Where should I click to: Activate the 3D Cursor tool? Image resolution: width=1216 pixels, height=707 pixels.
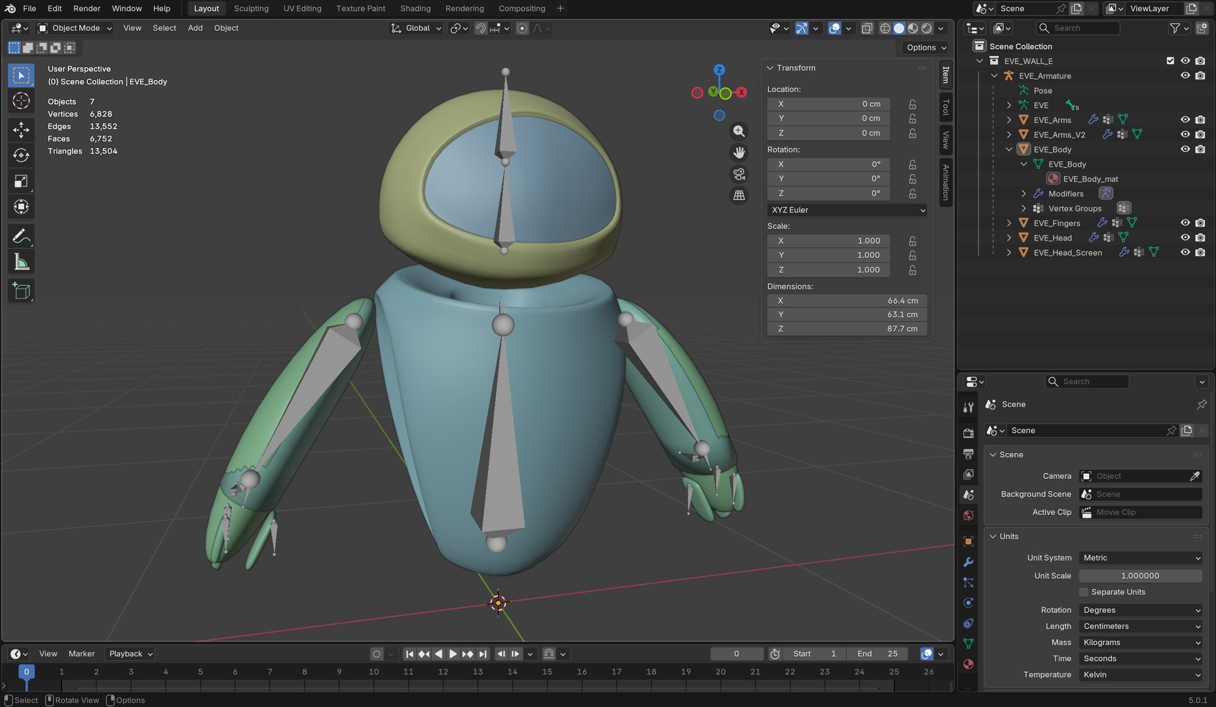tap(21, 101)
